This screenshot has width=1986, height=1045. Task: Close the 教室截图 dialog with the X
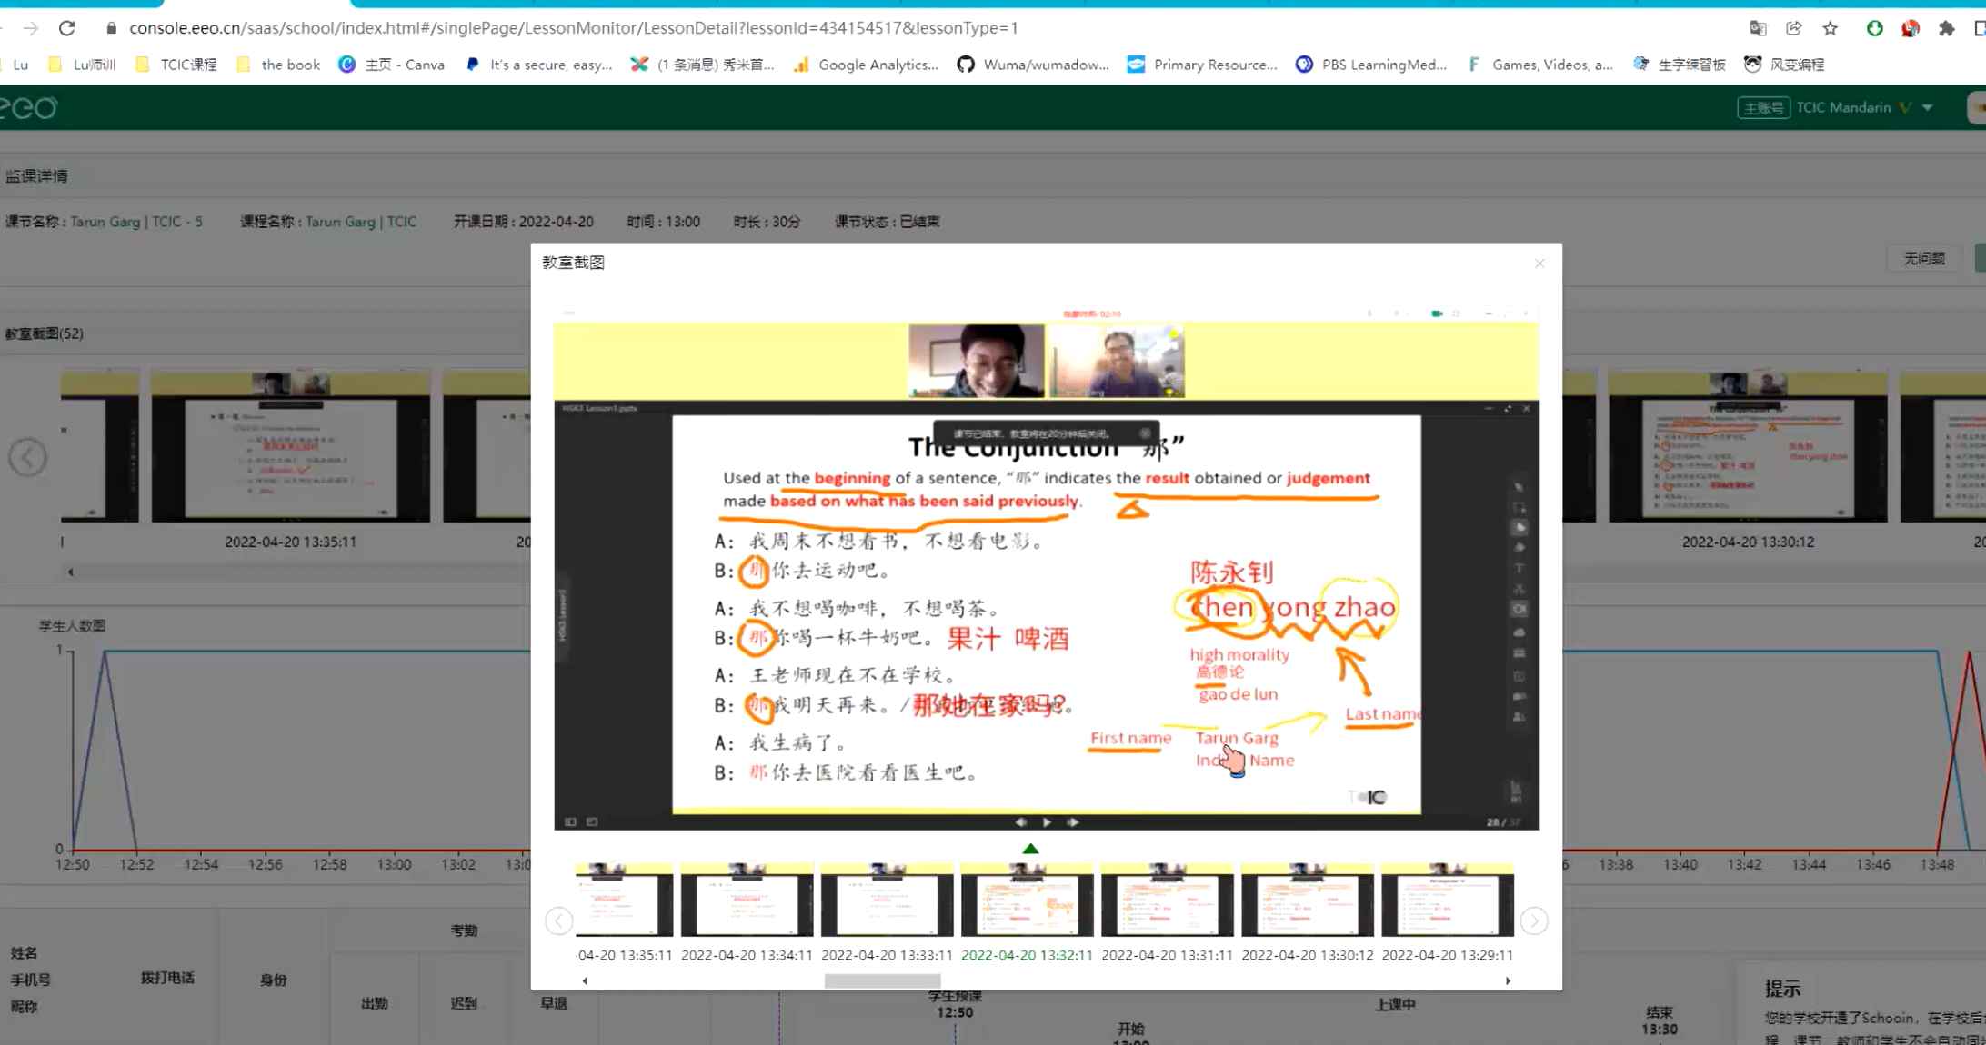point(1540,264)
